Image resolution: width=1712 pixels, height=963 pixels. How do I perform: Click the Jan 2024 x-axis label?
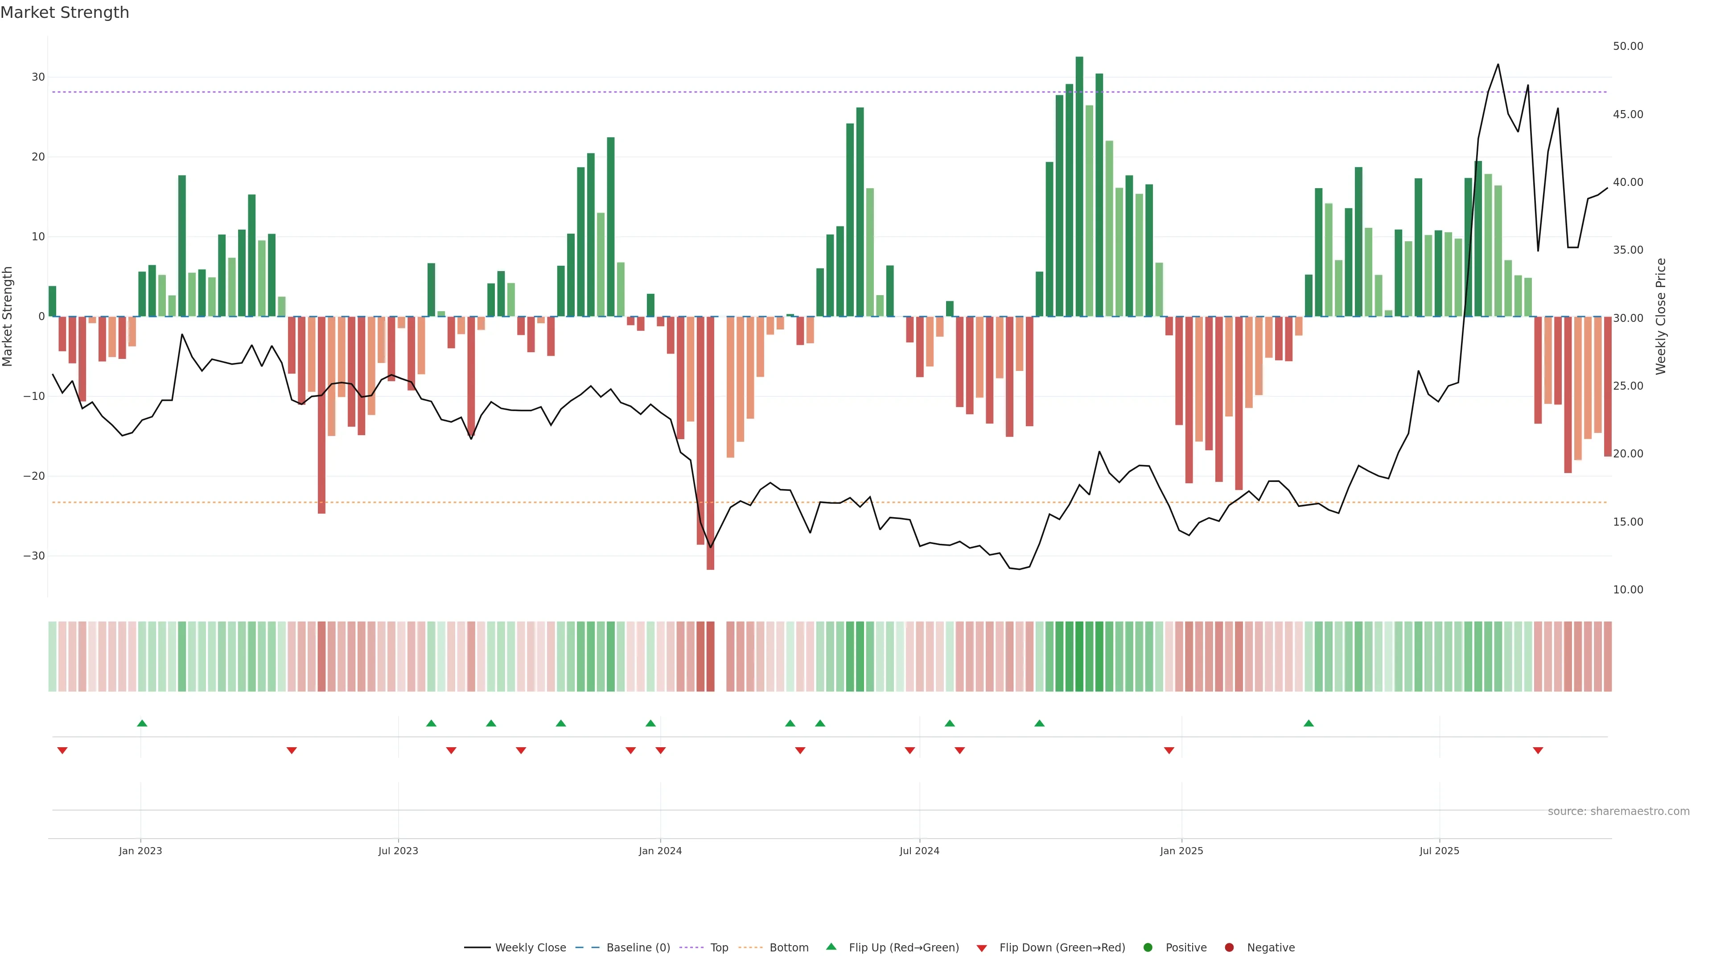click(660, 851)
